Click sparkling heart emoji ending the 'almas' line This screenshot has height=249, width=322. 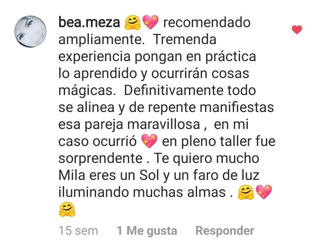pyautogui.click(x=264, y=192)
